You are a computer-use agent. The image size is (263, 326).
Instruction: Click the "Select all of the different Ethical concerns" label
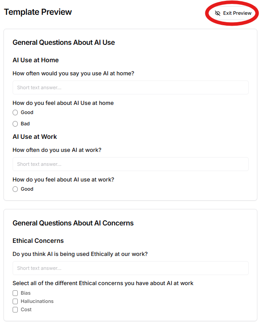tap(103, 283)
